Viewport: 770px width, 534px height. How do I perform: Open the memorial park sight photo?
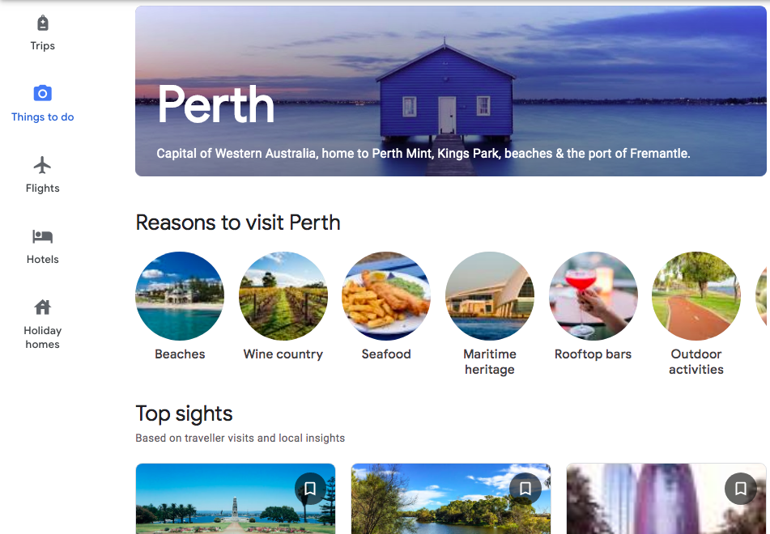point(236,498)
